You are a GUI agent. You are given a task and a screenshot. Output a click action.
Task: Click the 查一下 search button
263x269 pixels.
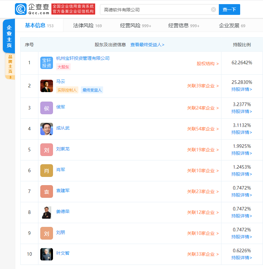coord(229,9)
